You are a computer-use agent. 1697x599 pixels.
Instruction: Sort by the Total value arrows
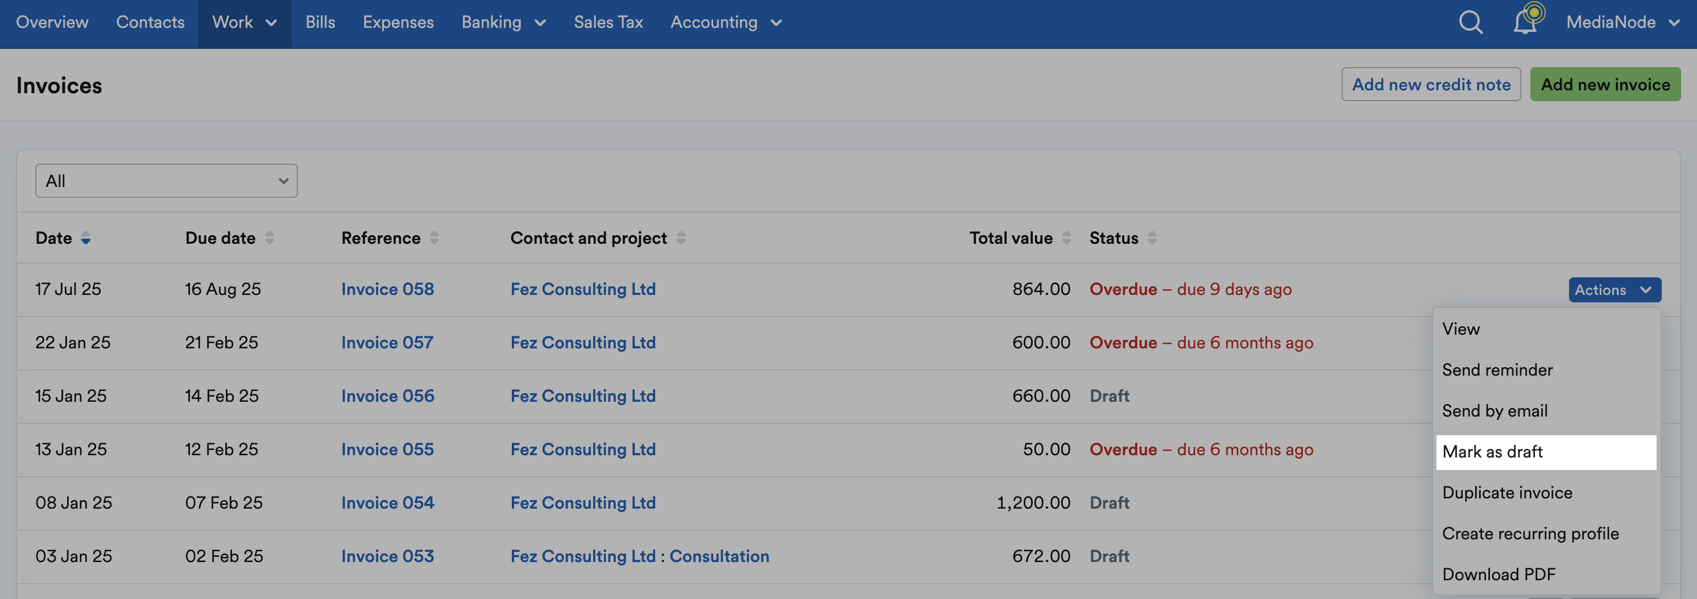click(x=1066, y=238)
